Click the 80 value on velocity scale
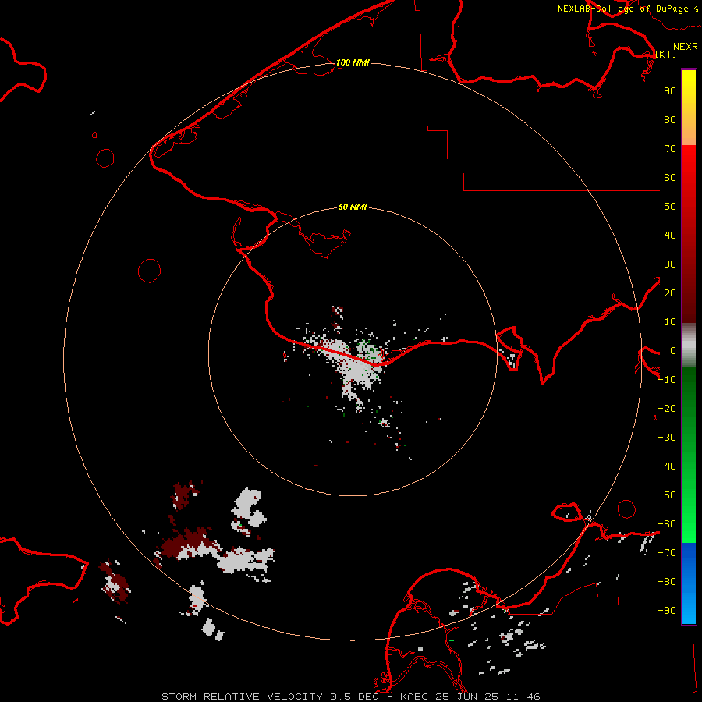Viewport: 702px width, 702px height. click(670, 119)
